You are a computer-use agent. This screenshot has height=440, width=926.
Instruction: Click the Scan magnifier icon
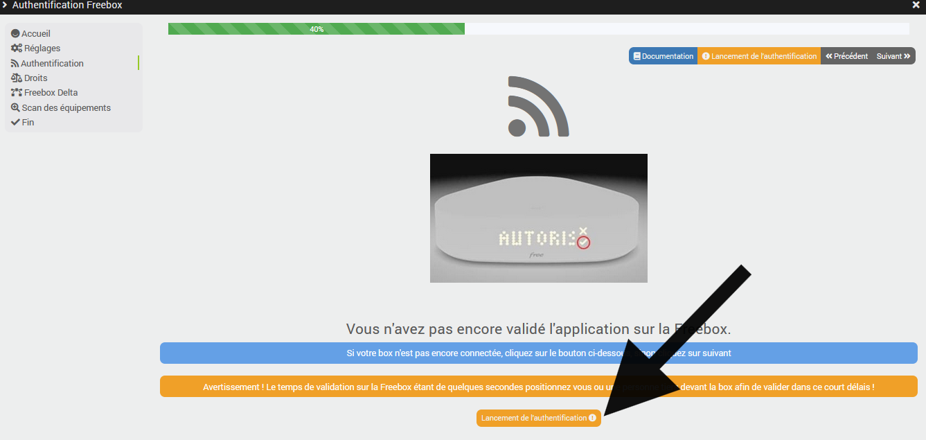pyautogui.click(x=15, y=107)
